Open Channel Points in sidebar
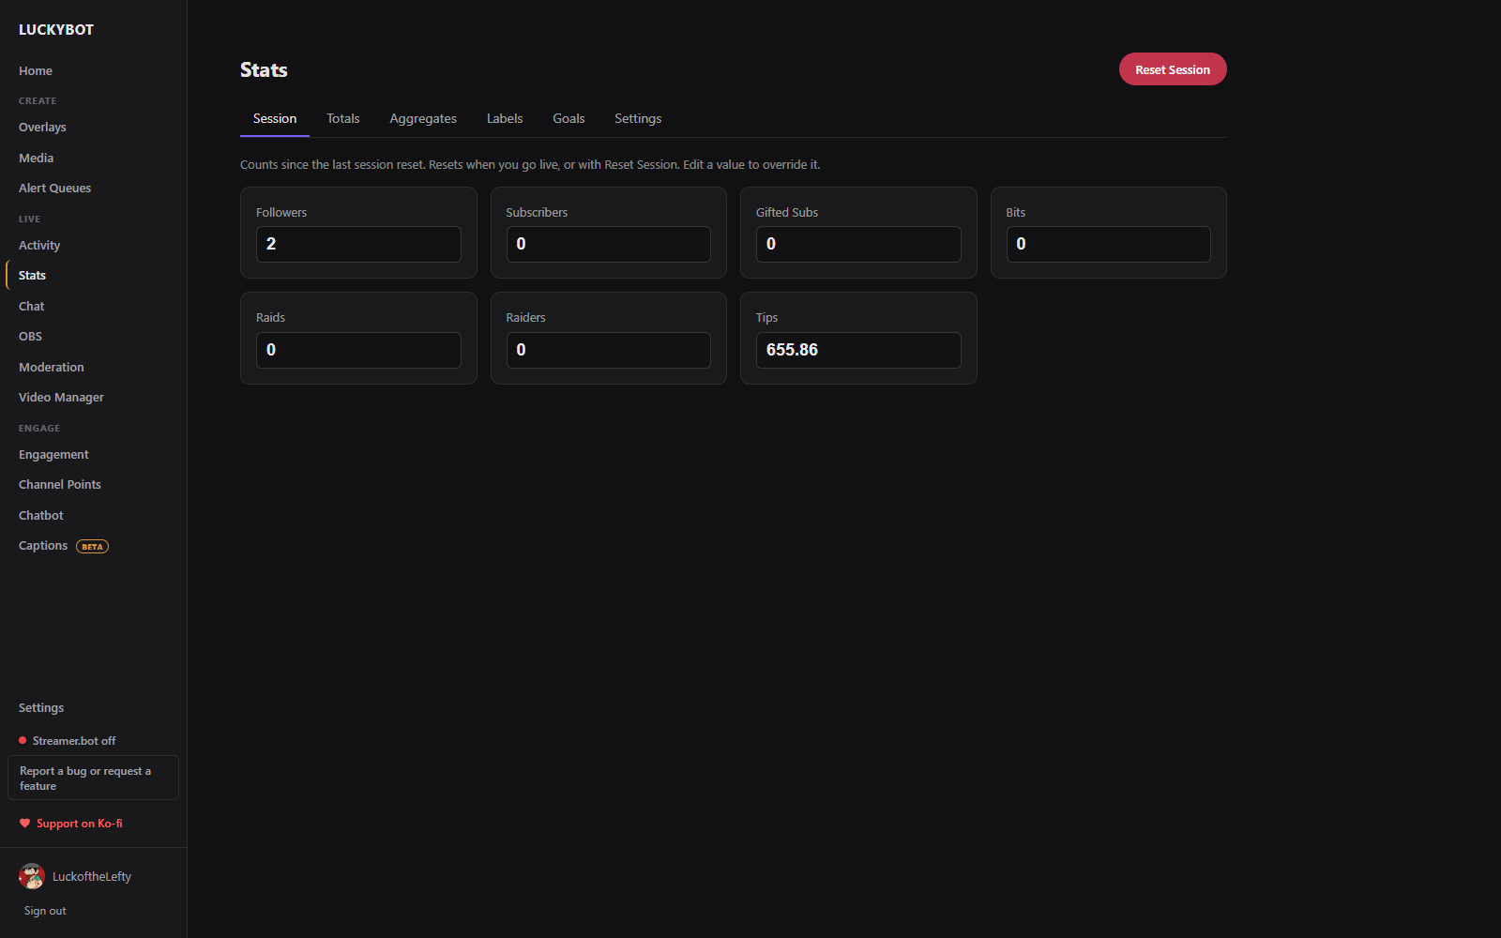Screen dimensions: 1501x938 tap(60, 484)
